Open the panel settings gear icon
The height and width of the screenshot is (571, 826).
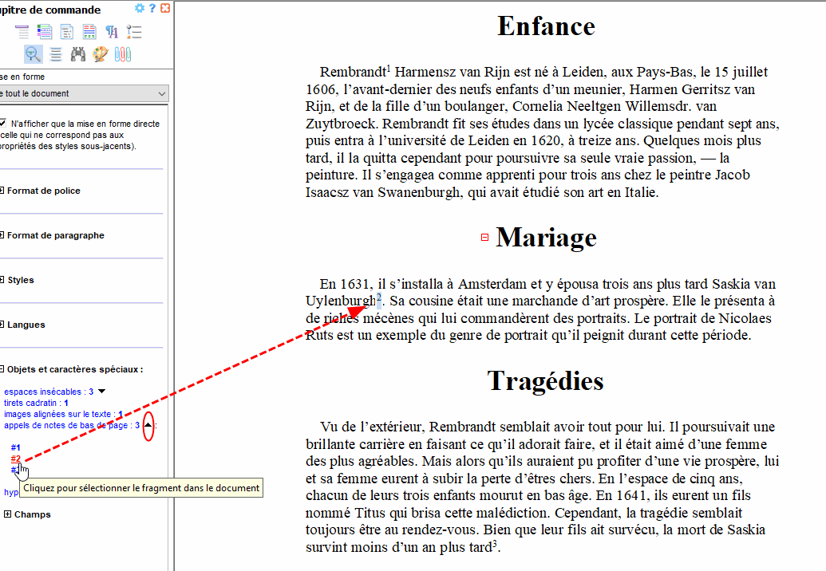(140, 9)
